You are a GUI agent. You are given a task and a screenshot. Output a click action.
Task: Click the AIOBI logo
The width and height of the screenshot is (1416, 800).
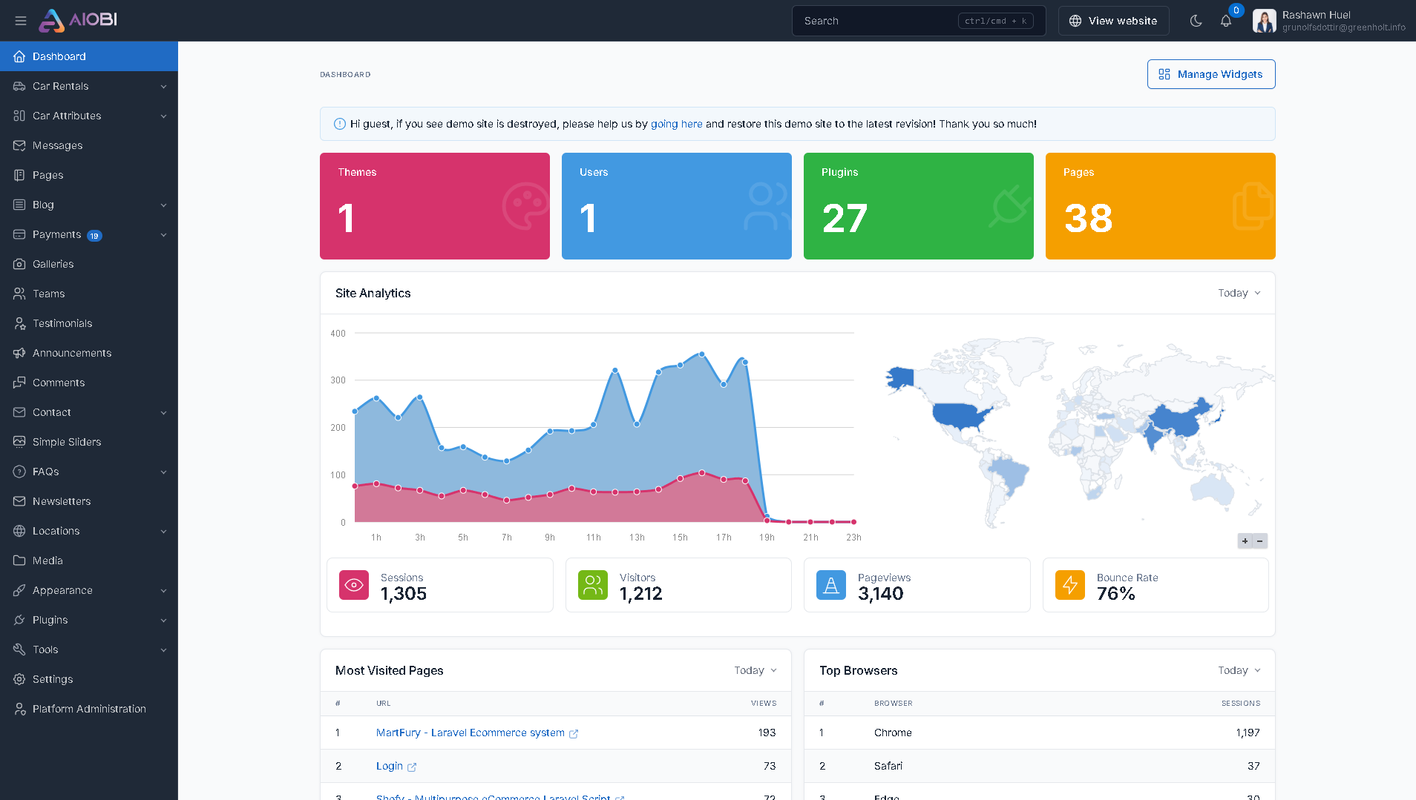(x=79, y=20)
